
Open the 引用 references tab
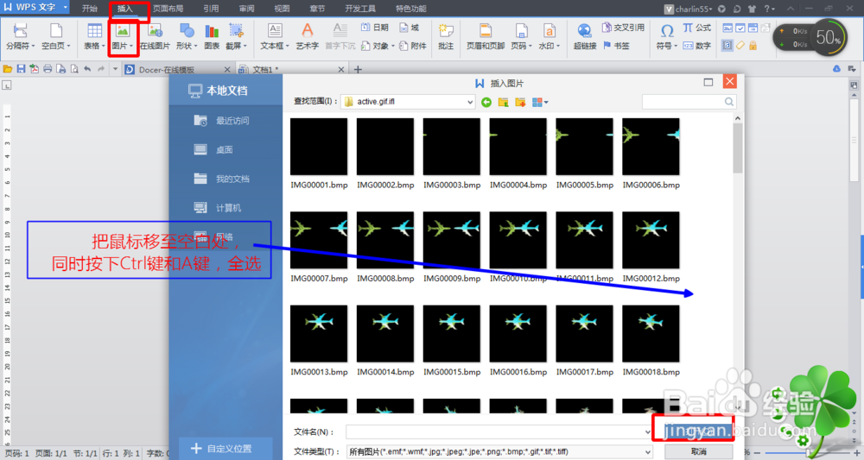click(211, 9)
